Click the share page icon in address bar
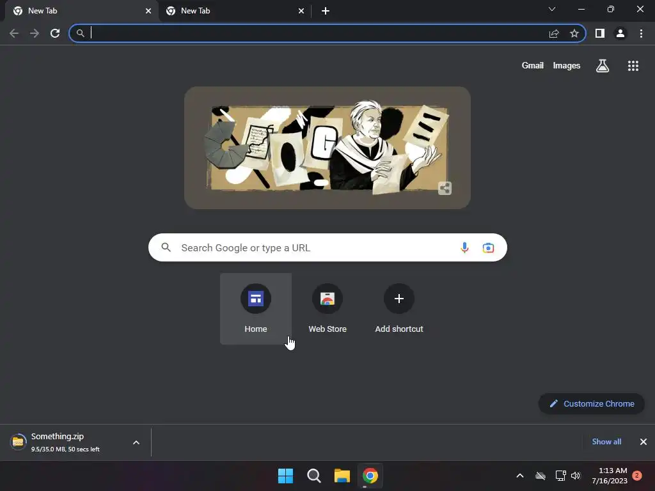This screenshot has height=491, width=655. click(x=554, y=33)
